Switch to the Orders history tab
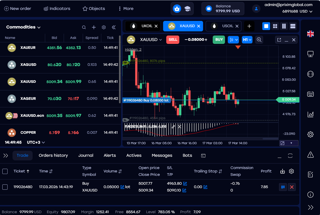 (x=53, y=155)
